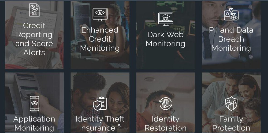Select Family Protection title
Image resolution: width=268 pixels, height=133 pixels.
tap(231, 123)
